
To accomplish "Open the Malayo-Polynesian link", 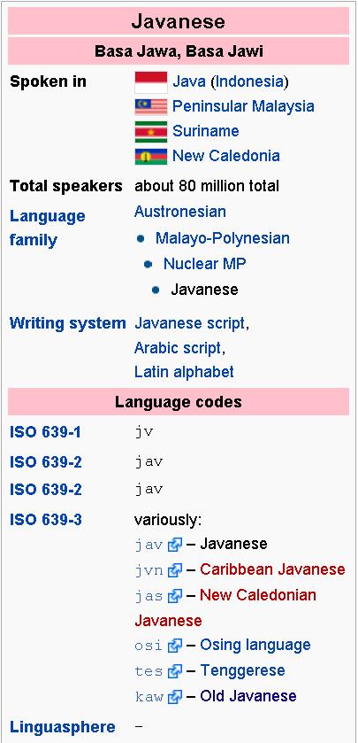I will [222, 238].
